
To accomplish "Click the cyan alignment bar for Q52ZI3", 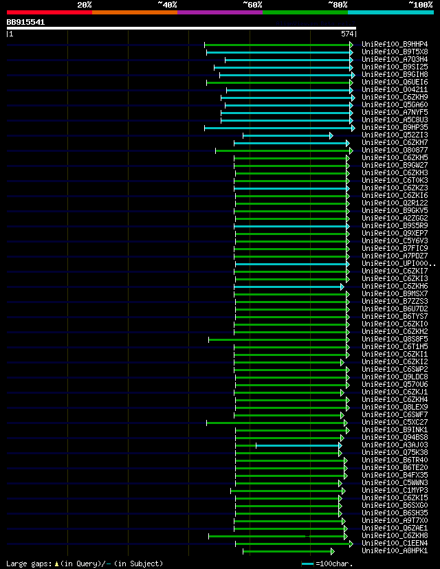I will click(288, 135).
